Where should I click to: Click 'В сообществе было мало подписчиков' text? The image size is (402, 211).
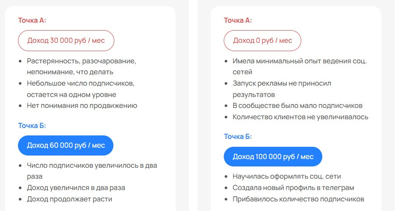pyautogui.click(x=297, y=105)
